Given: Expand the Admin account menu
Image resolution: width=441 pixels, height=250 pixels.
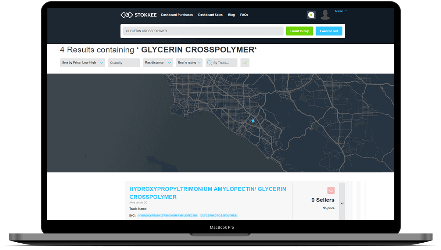Looking at the screenshot, I should tap(340, 11).
